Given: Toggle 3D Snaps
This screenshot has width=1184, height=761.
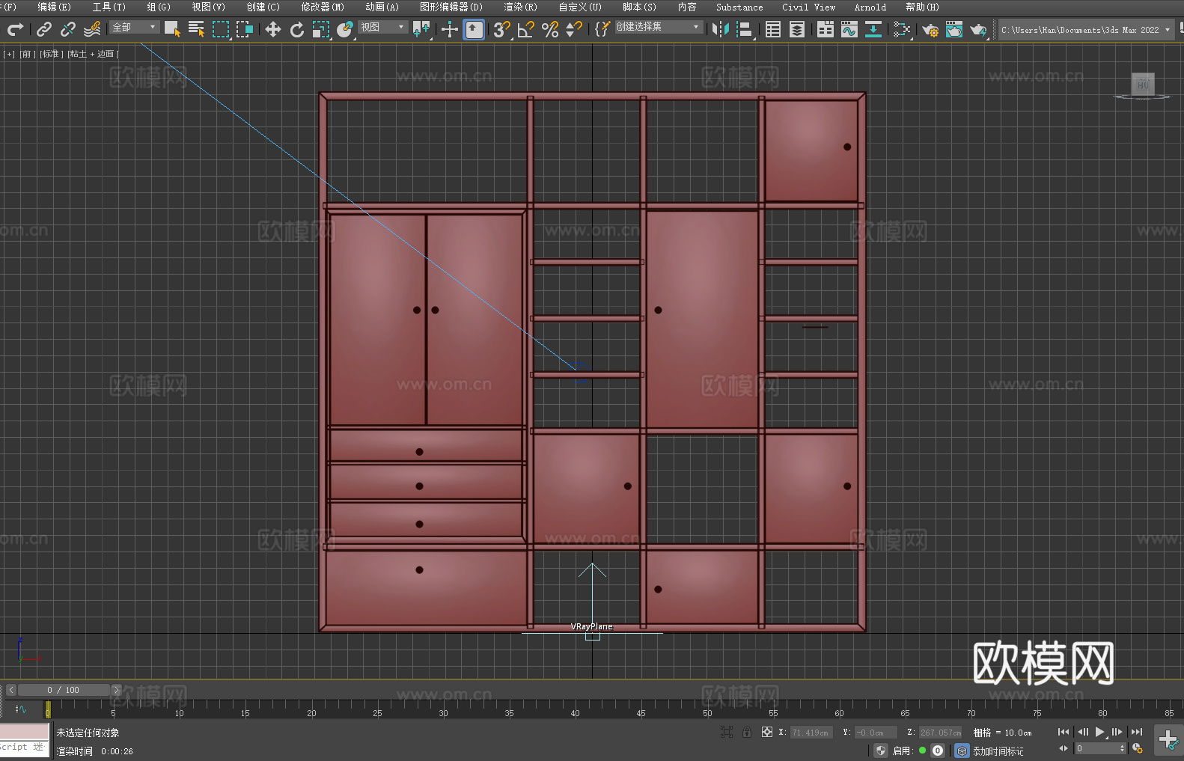Looking at the screenshot, I should (502, 29).
